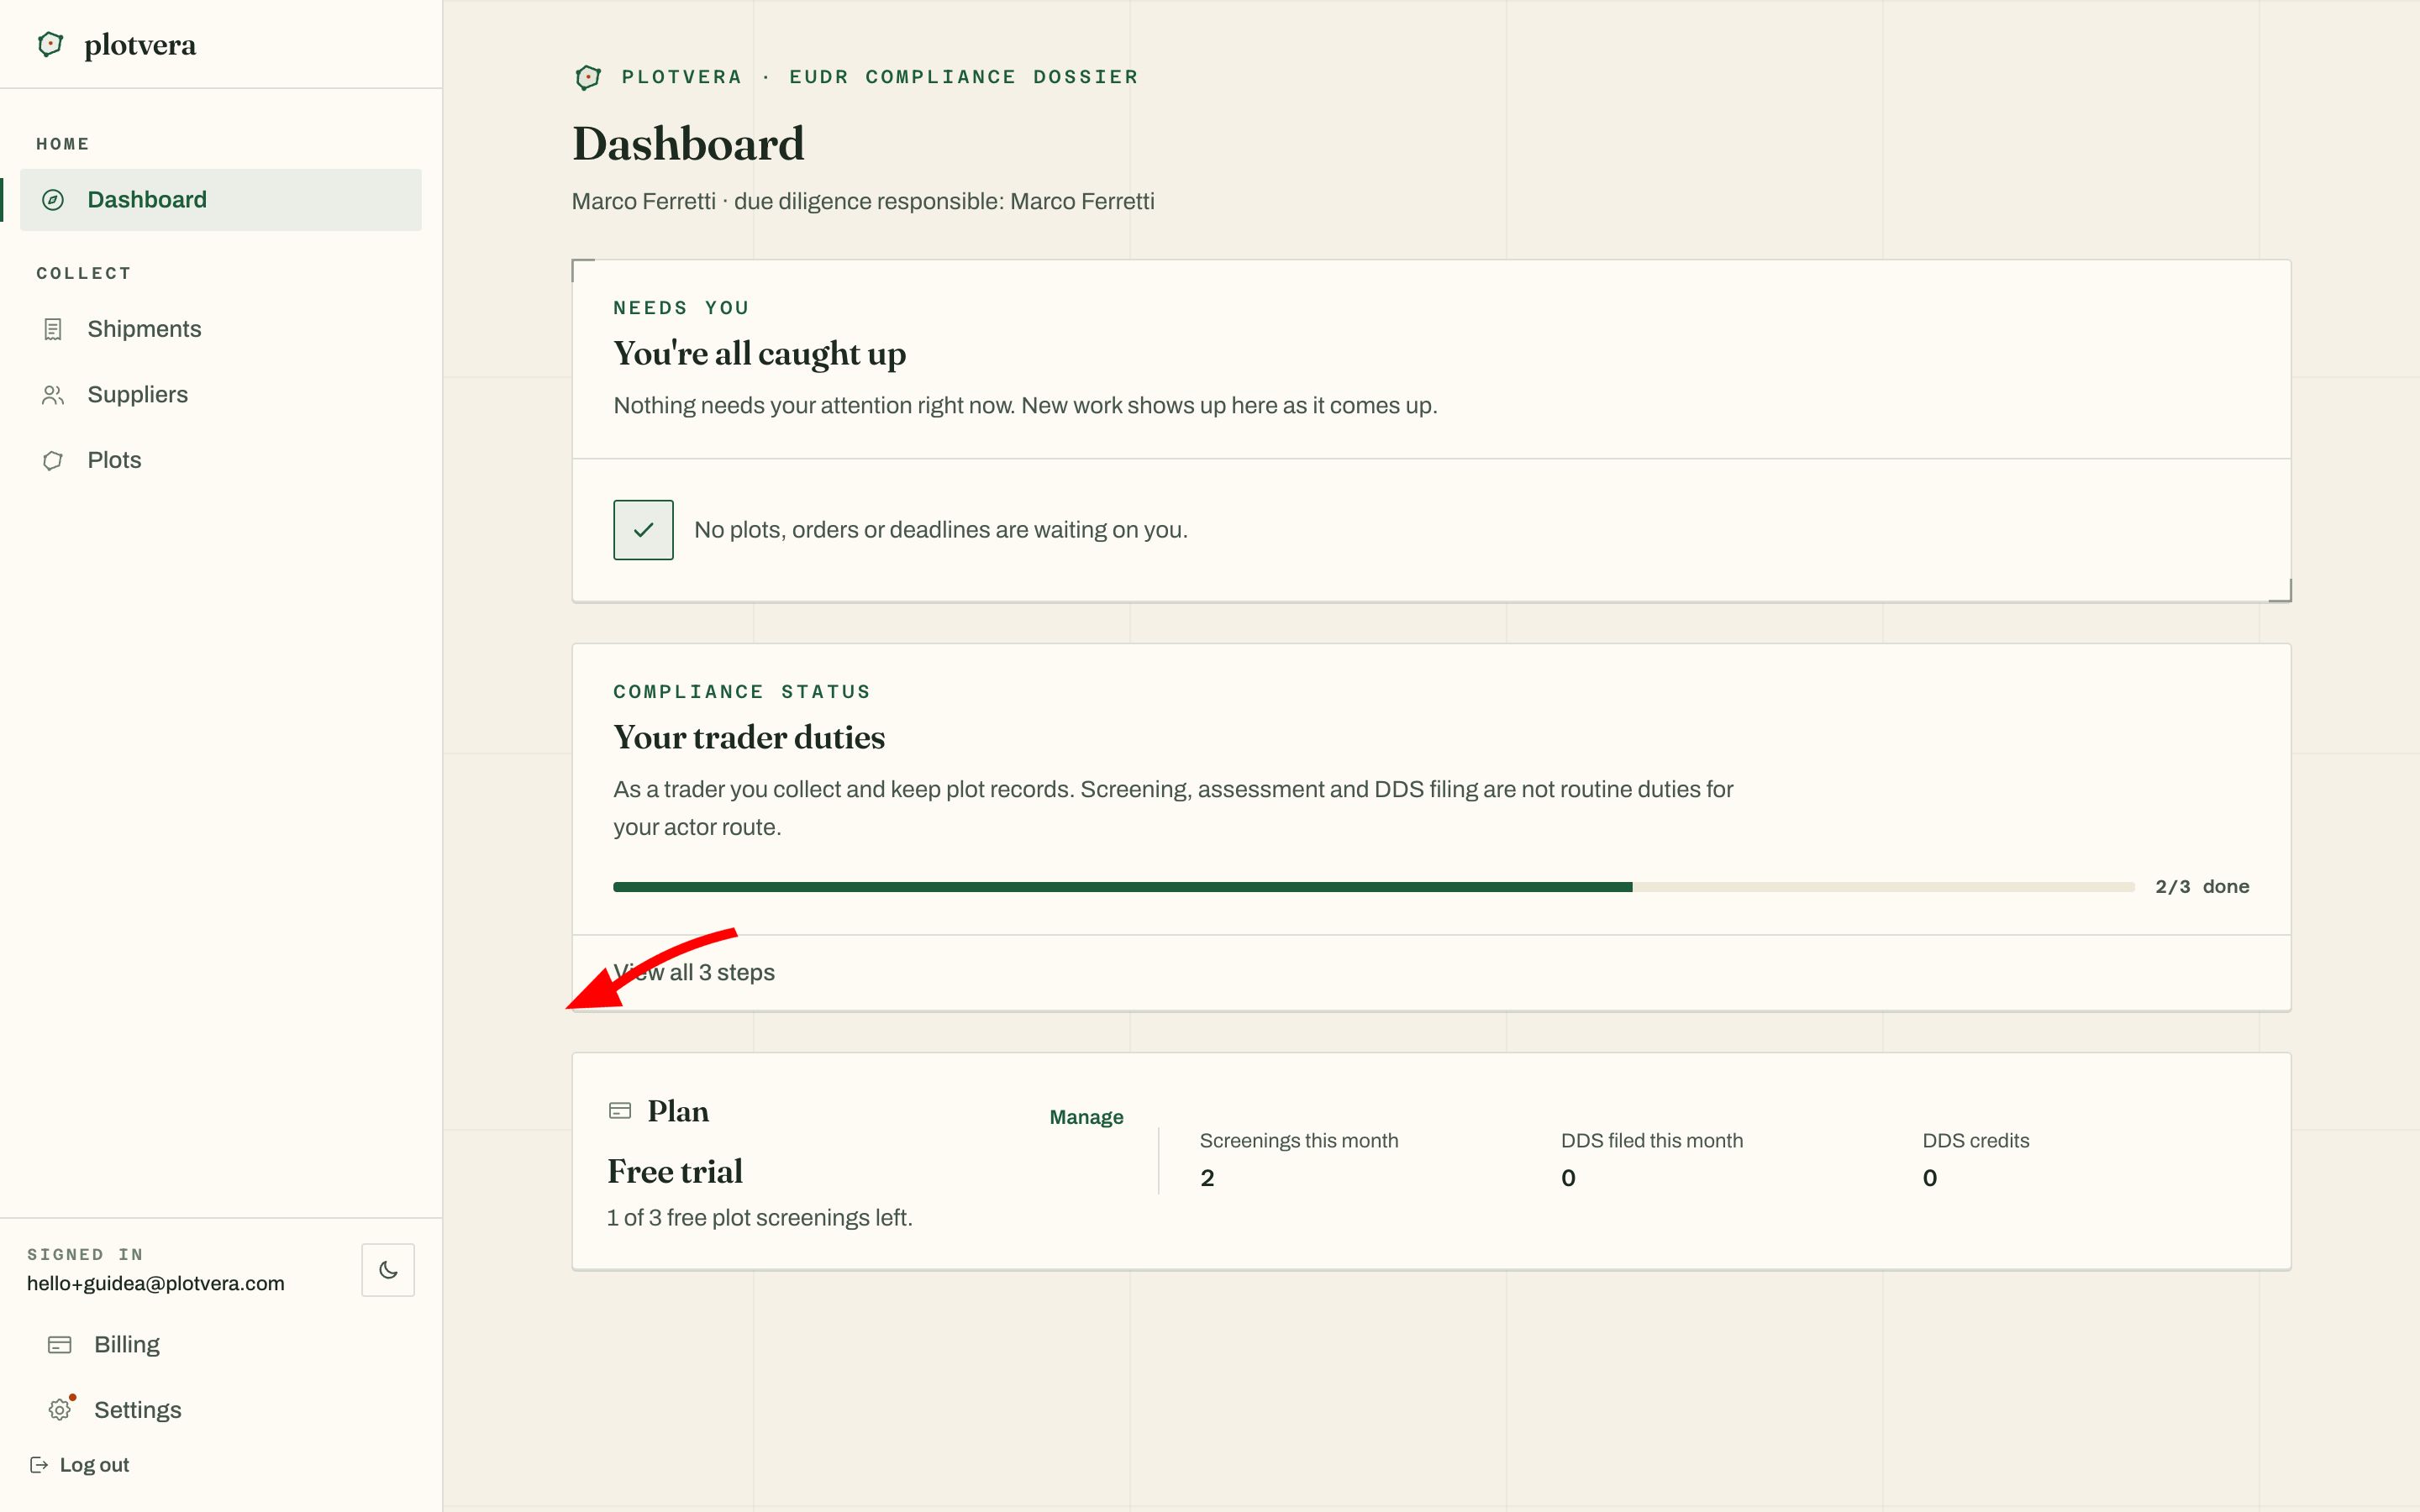Screen dimensions: 2420x1512
Task: Open Manage plan link
Action: click(1086, 1117)
